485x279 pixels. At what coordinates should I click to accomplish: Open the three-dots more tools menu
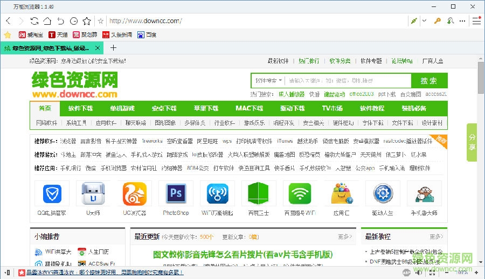coord(462,20)
